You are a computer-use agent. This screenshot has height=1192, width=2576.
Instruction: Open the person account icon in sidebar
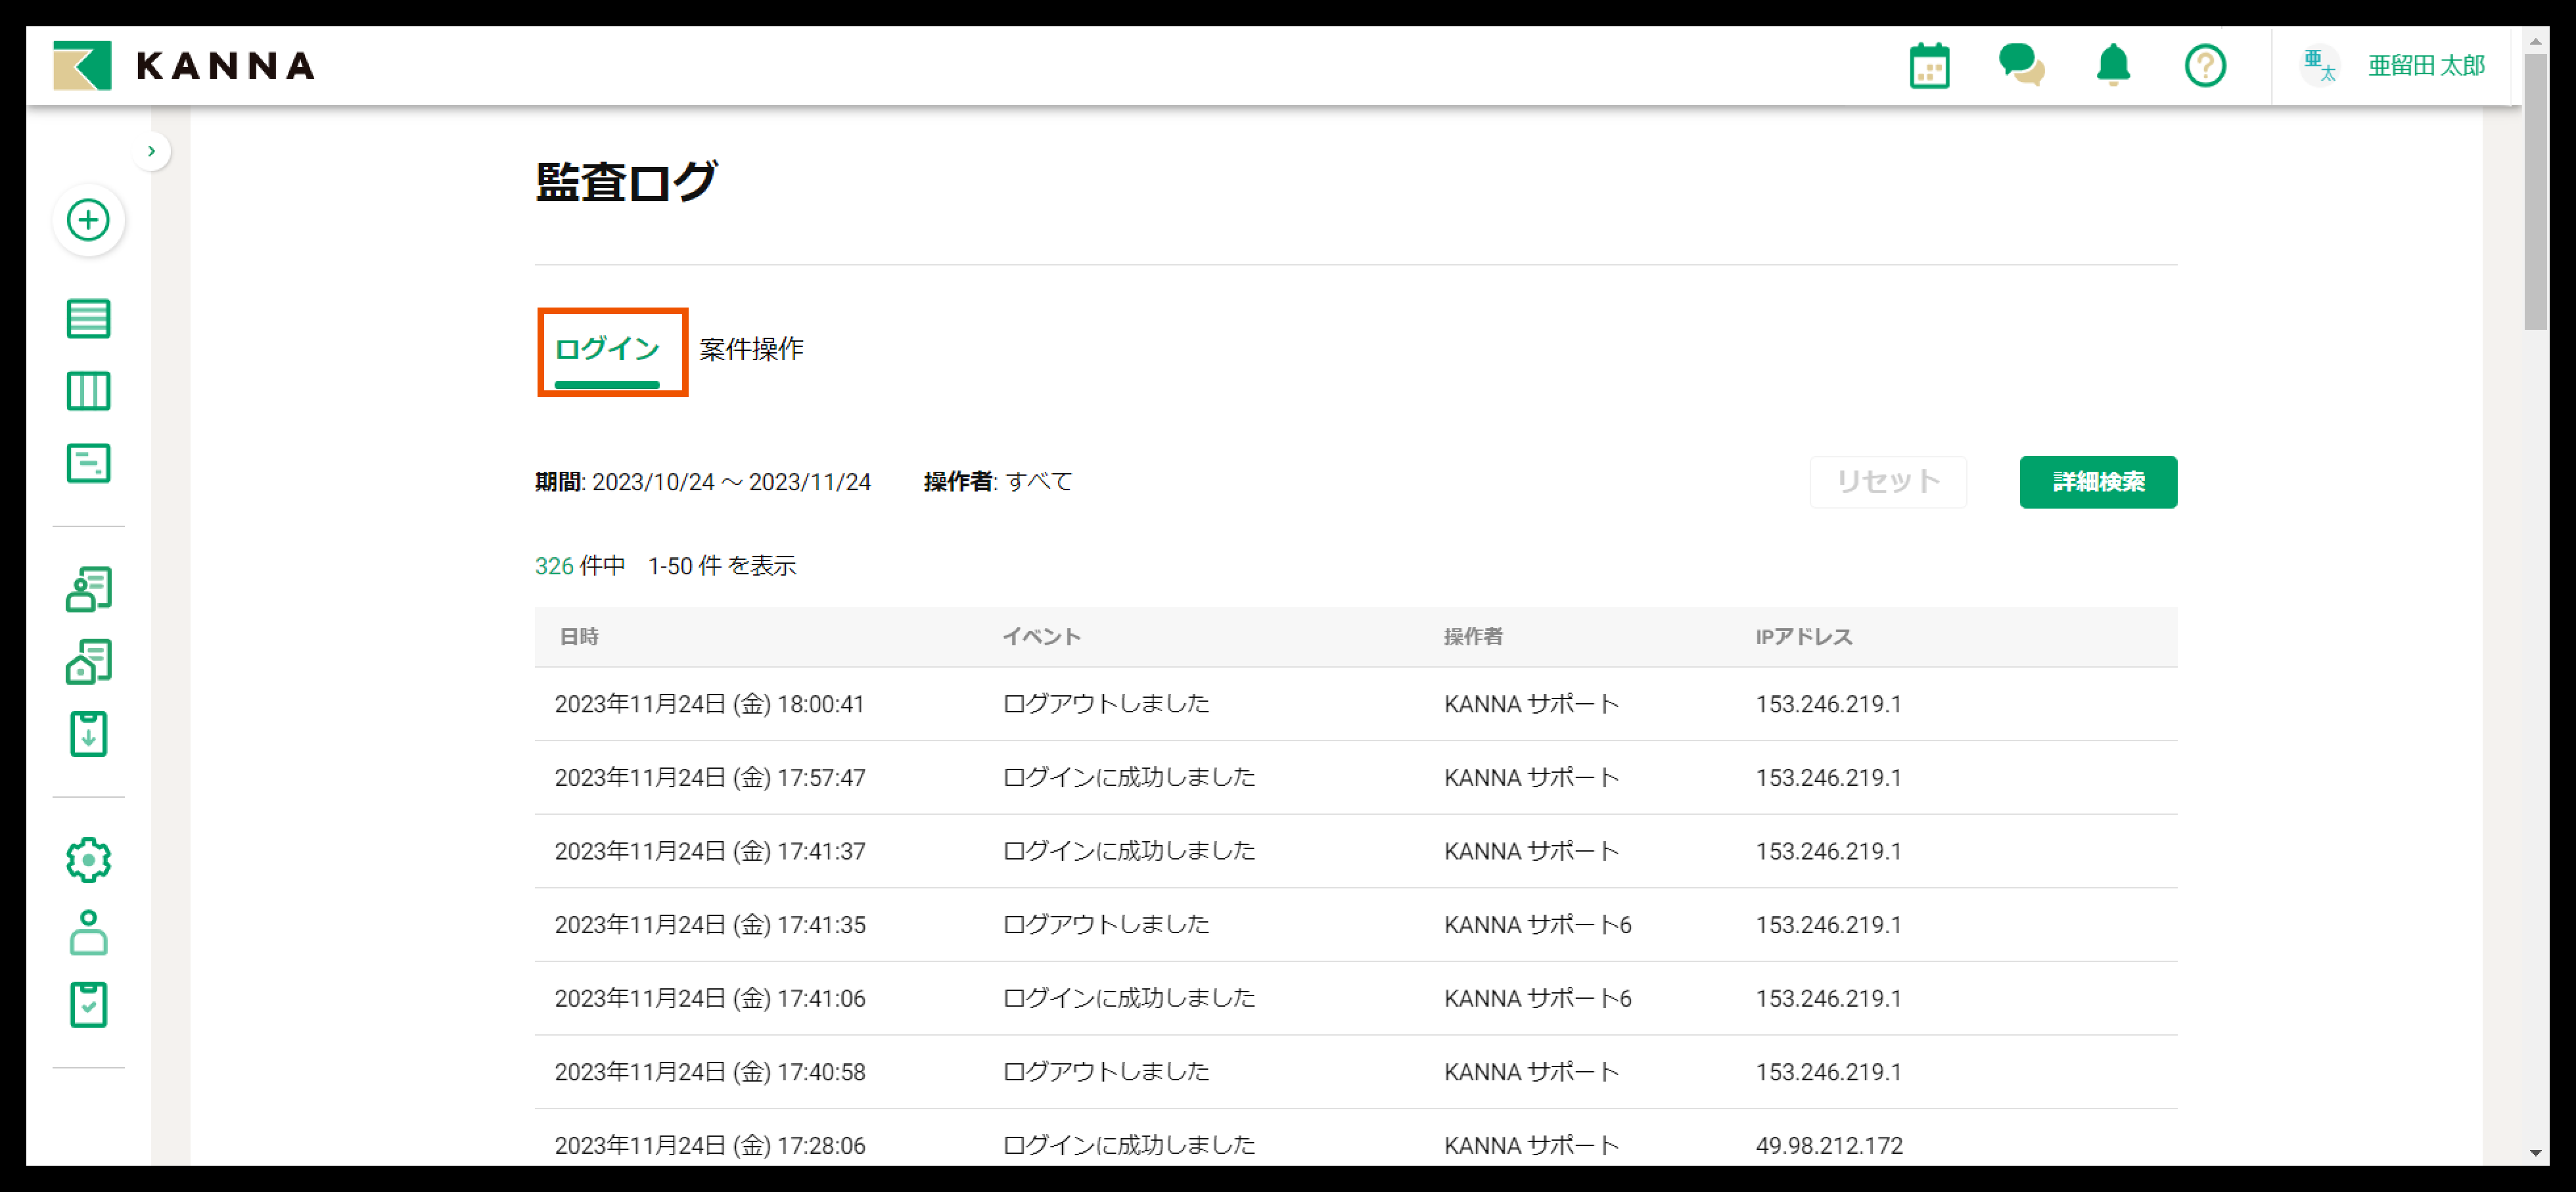click(x=89, y=932)
